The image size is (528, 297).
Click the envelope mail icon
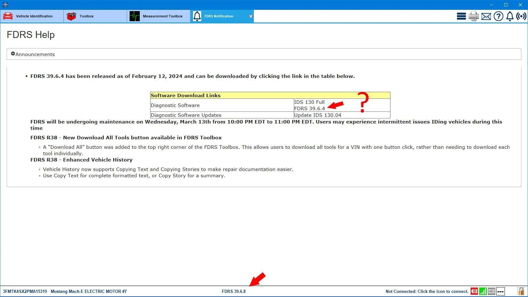486,16
